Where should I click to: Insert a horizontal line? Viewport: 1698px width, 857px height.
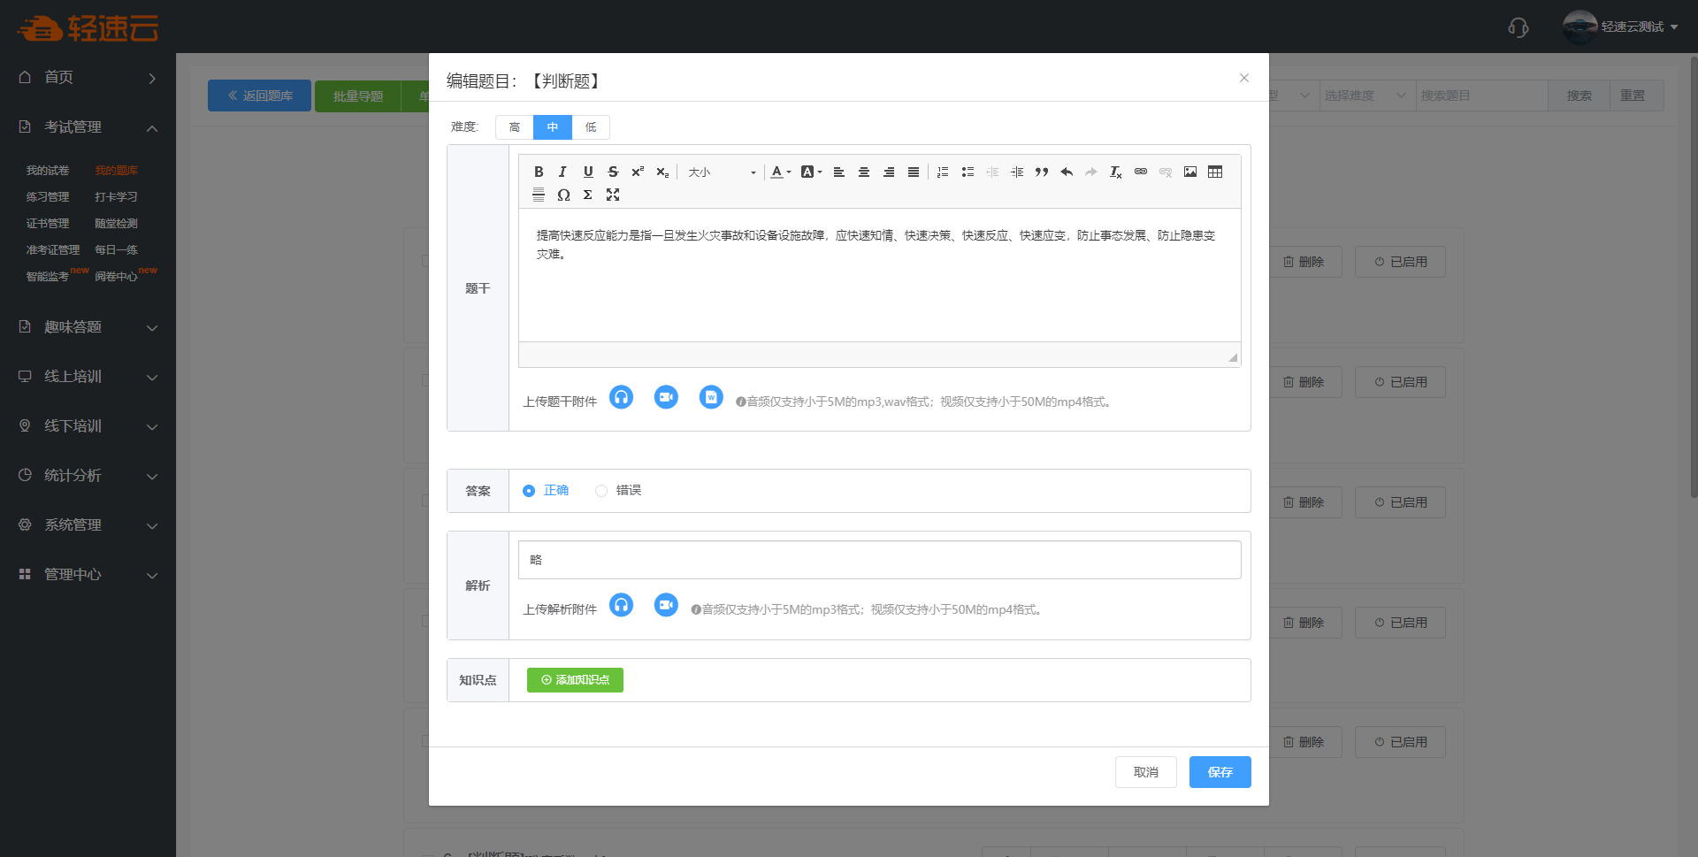539,195
